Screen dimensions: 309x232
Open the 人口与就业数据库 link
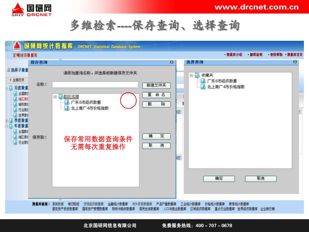175,209
